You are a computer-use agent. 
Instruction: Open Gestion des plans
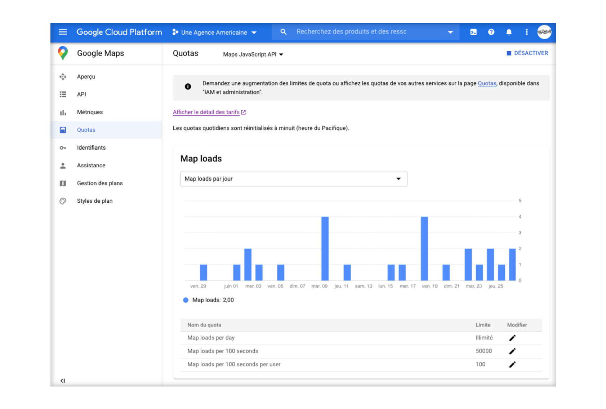(x=100, y=183)
